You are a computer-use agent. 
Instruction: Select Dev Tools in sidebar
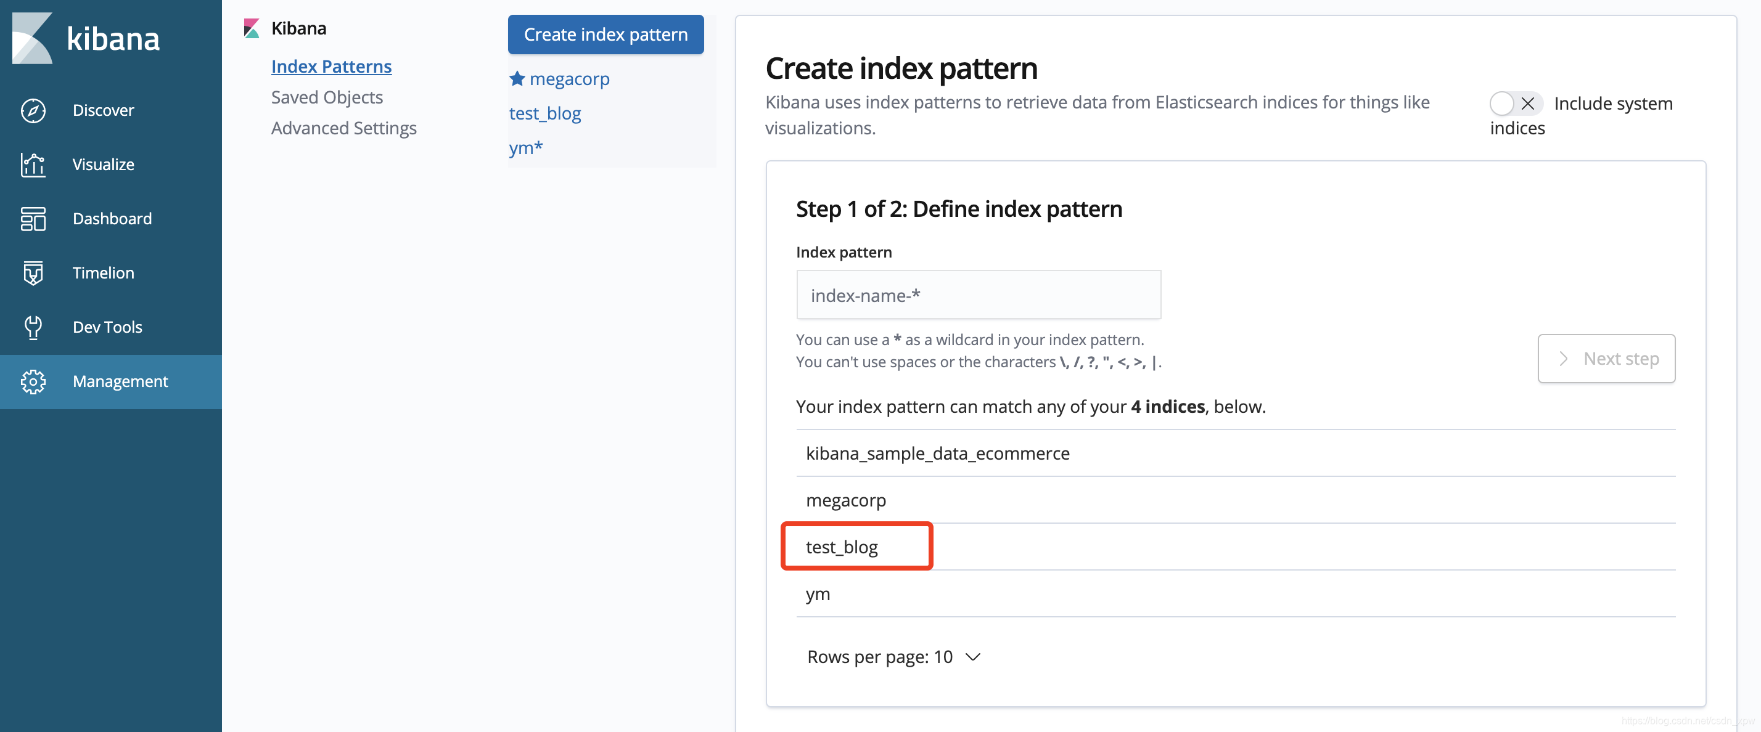coord(111,327)
